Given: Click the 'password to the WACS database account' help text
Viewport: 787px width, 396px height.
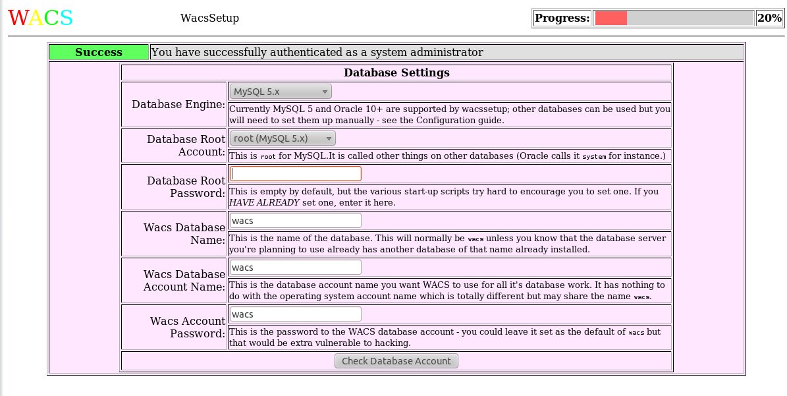Looking at the screenshot, I should [x=445, y=337].
